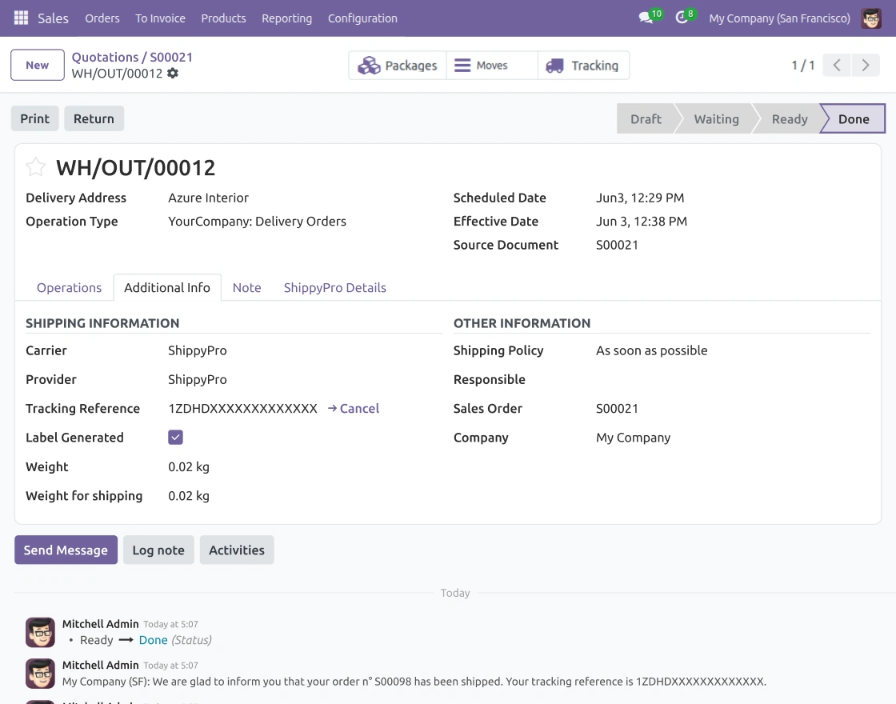Open the apps grid menu icon
Image resolution: width=896 pixels, height=704 pixels.
21,18
